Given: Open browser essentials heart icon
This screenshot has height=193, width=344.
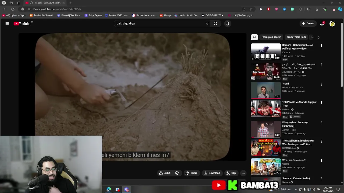Looking at the screenshot, I should tap(325, 9).
